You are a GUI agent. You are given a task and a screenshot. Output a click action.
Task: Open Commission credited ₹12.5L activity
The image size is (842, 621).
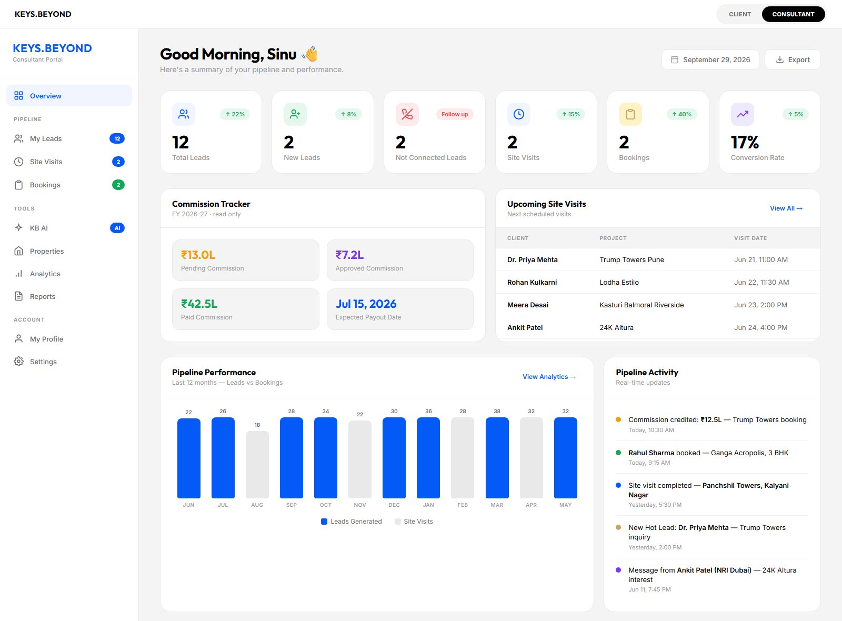(712, 425)
